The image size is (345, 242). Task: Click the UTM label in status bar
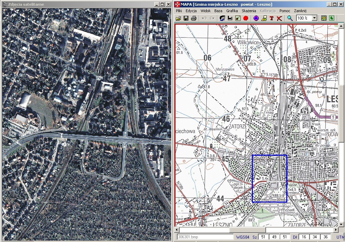click(341, 237)
